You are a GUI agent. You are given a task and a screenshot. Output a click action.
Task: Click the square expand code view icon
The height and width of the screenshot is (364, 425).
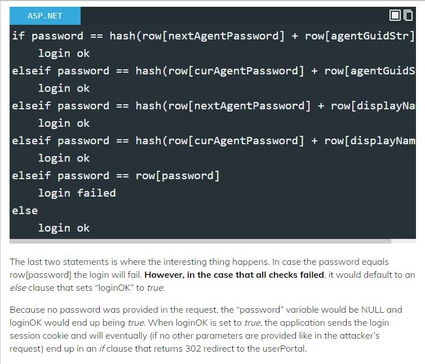point(395,15)
